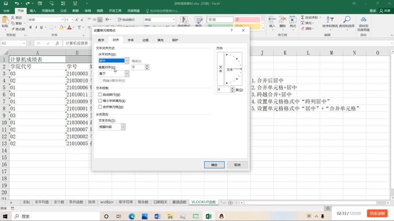
Task: Increase the indent (缩进) stepper value
Action: [x=147, y=66]
